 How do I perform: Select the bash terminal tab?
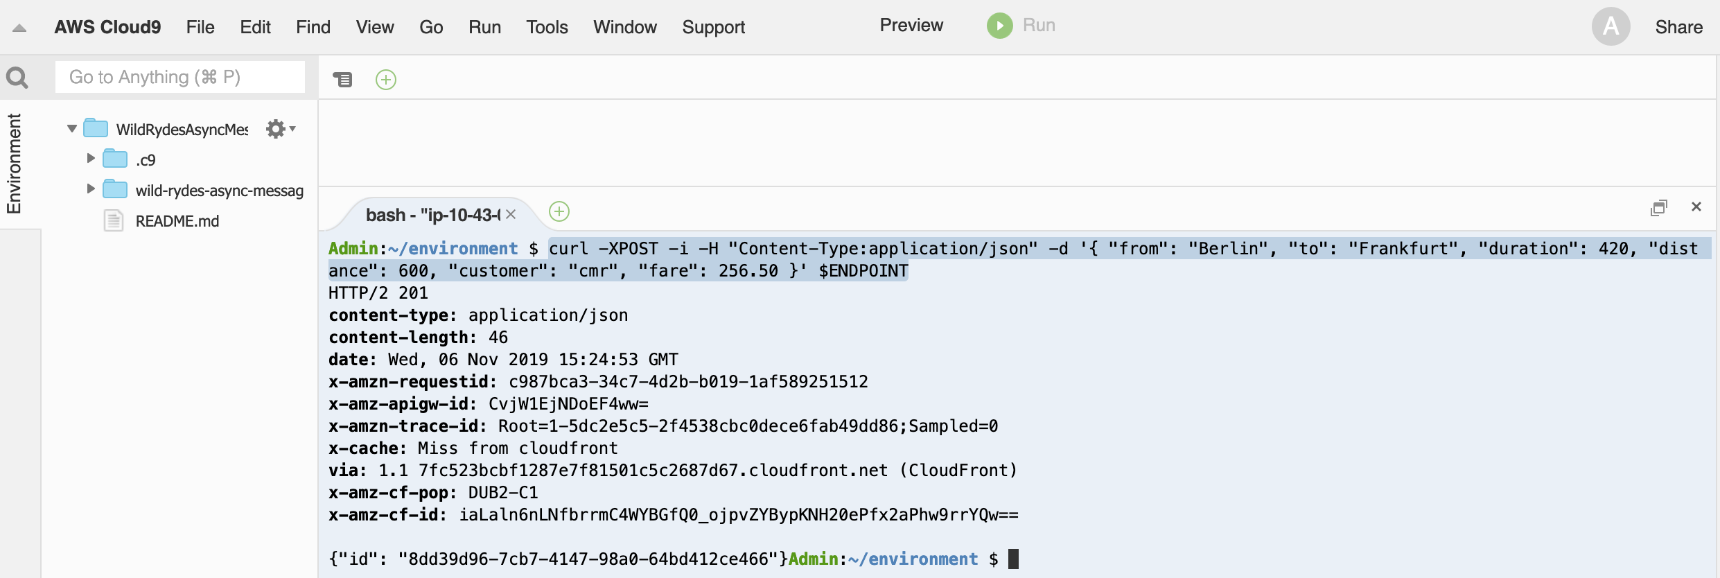(x=433, y=215)
